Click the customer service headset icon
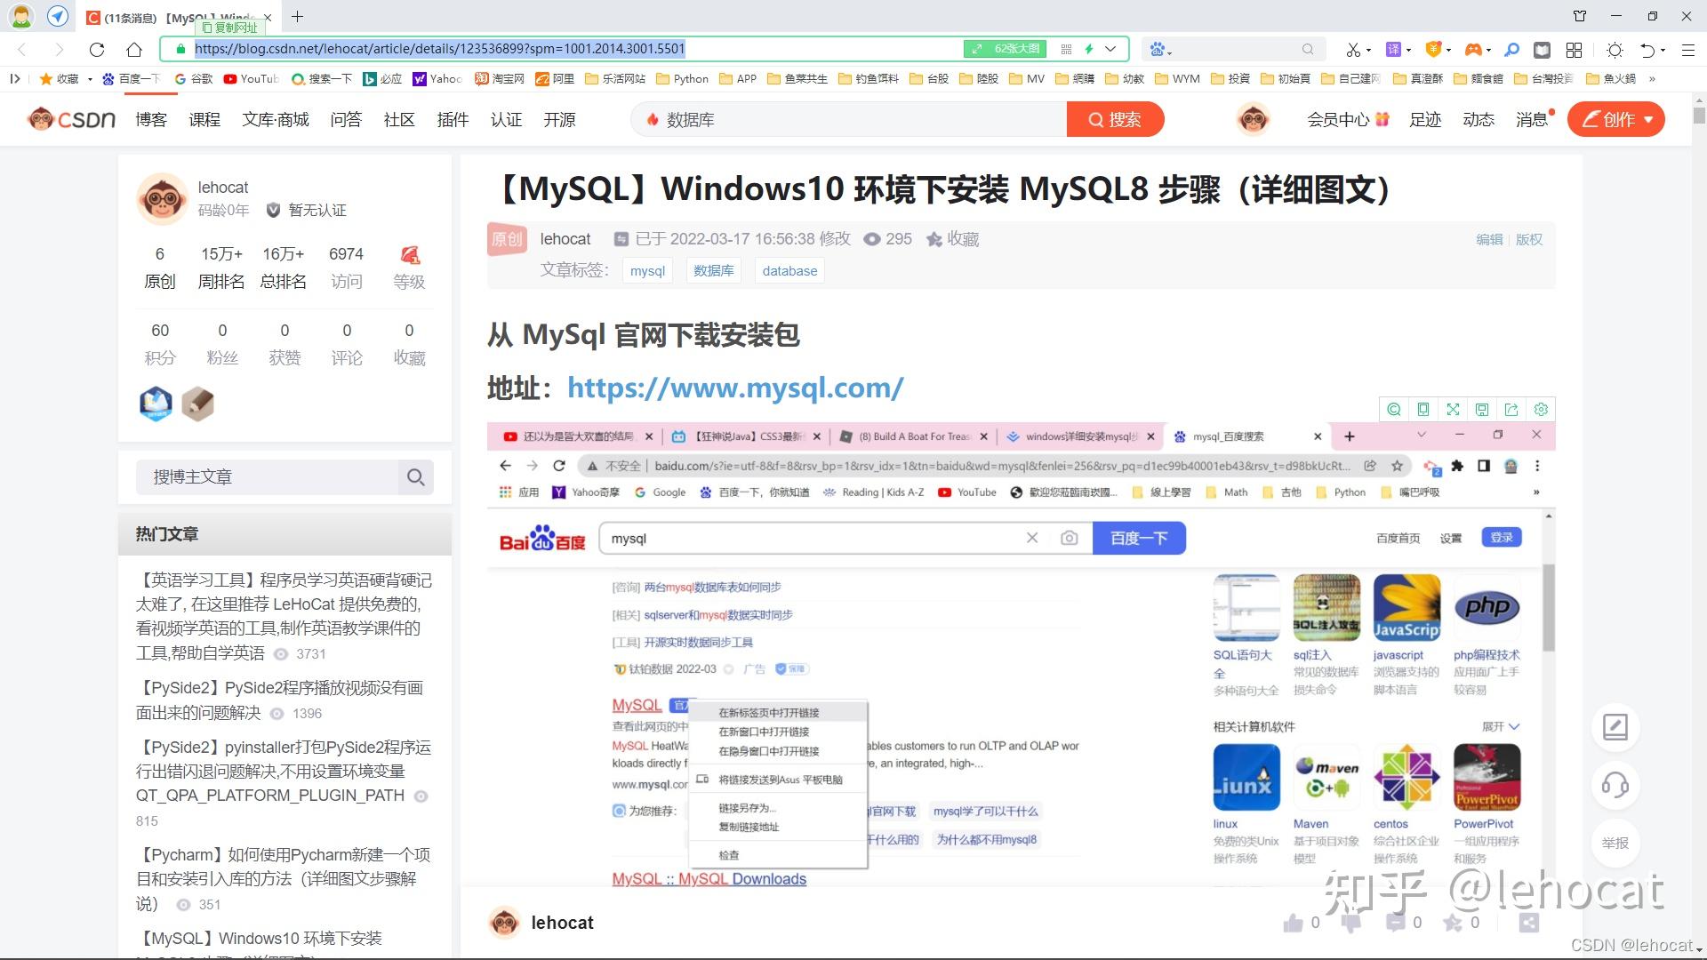The width and height of the screenshot is (1707, 960). click(x=1615, y=785)
